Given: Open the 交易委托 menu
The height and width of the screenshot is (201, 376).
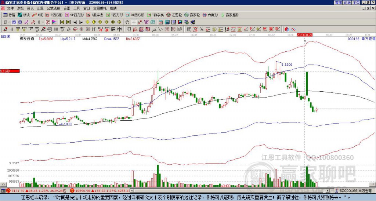Looking at the screenshot, I should tap(100, 8).
